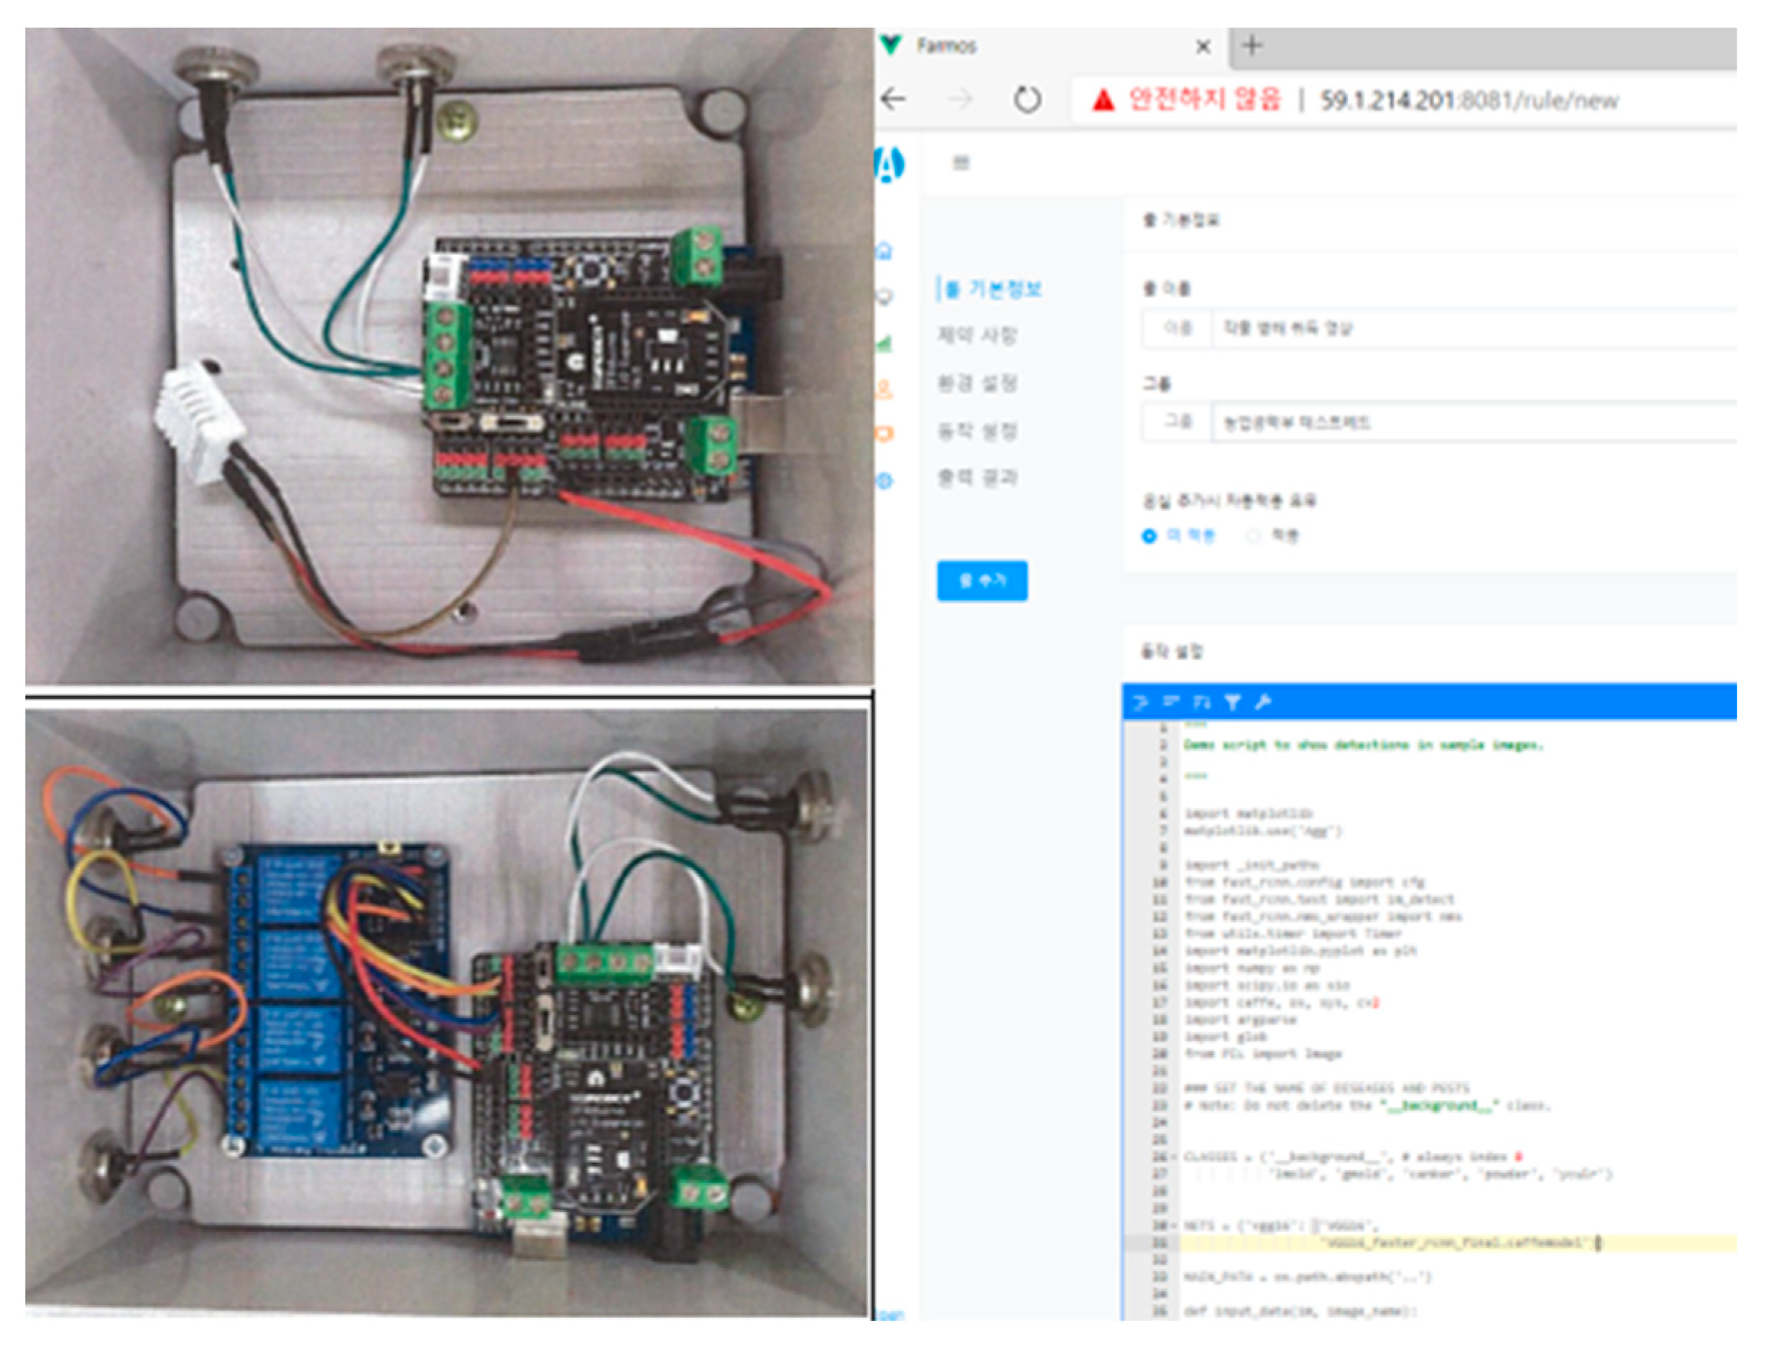1766x1362 pixels.
Task: Open a new browser tab with plus
Action: click(1252, 45)
